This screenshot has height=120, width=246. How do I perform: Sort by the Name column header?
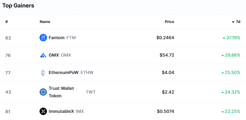click(45, 22)
